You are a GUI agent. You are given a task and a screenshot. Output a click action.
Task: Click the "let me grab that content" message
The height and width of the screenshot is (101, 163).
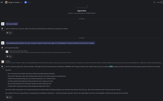pos(12,48)
